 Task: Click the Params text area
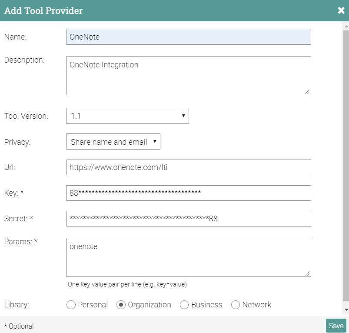tap(189, 257)
